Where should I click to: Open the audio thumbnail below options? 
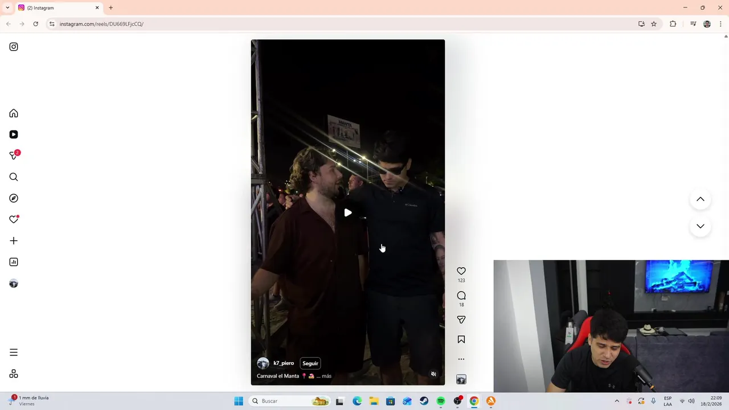point(461,379)
